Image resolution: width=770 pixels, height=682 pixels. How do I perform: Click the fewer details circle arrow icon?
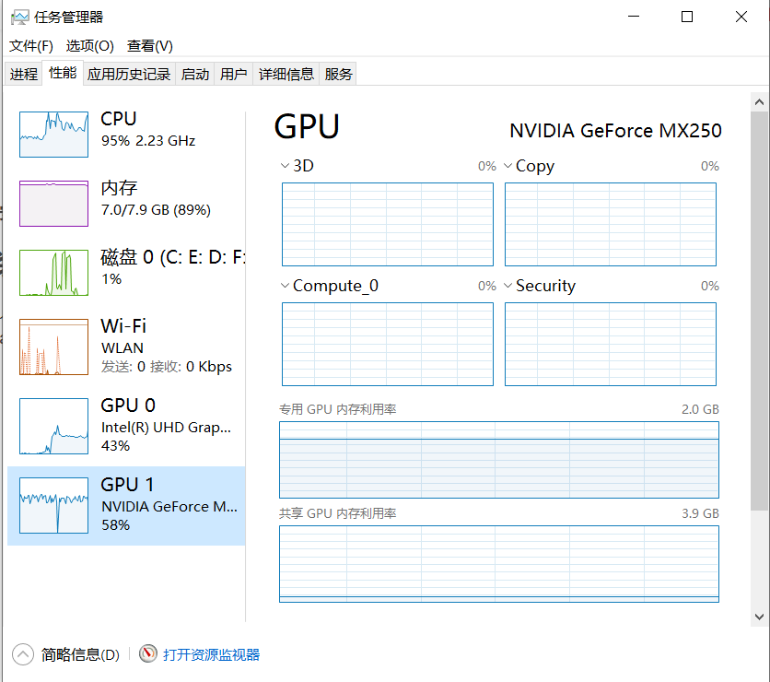[x=23, y=654]
